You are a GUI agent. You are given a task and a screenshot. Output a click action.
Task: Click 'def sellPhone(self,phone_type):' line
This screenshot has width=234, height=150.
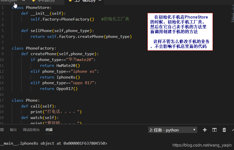[x=58, y=31]
